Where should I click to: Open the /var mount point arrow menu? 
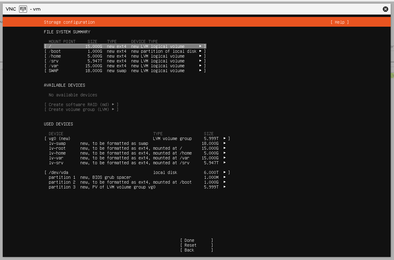200,66
